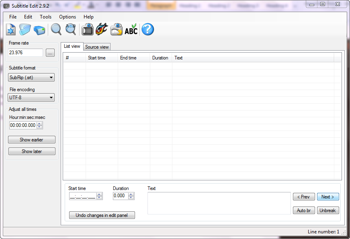Open Help via the blue question mark
The height and width of the screenshot is (239, 350).
[x=147, y=30]
